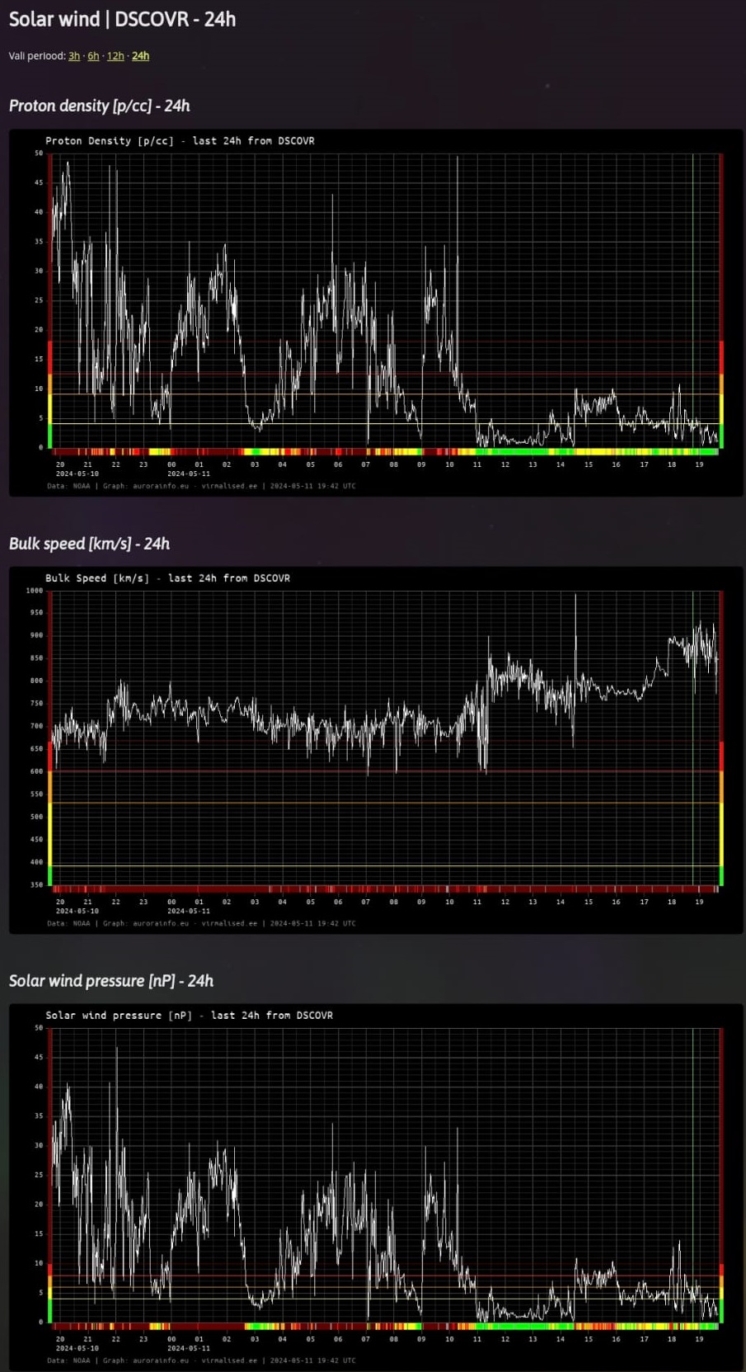Click the data credit line under Proton Density chart
Image resolution: width=746 pixels, height=1372 pixels.
point(201,486)
